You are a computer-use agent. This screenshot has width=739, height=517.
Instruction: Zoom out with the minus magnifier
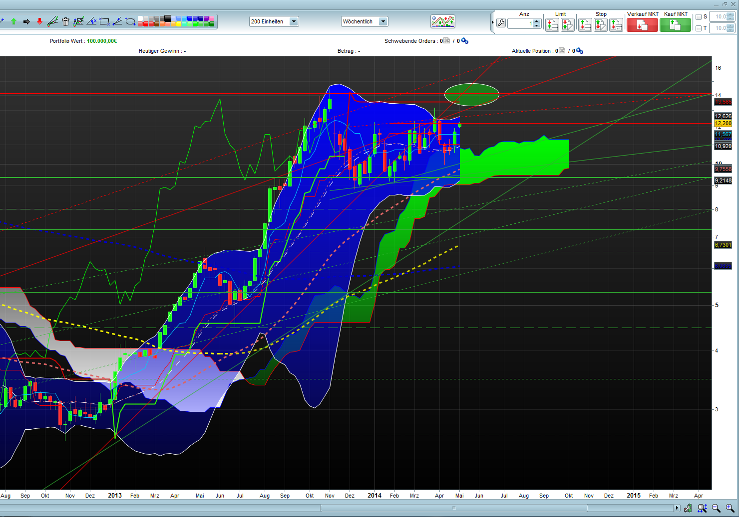pyautogui.click(x=716, y=508)
